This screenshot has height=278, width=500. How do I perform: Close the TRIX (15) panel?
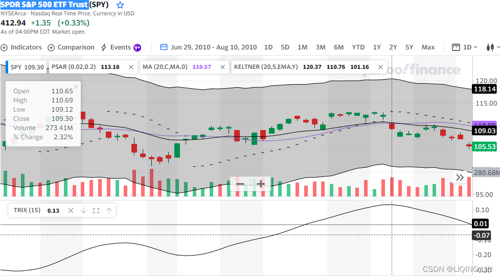71,211
